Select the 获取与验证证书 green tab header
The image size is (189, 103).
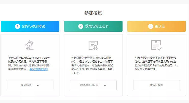point(93,26)
